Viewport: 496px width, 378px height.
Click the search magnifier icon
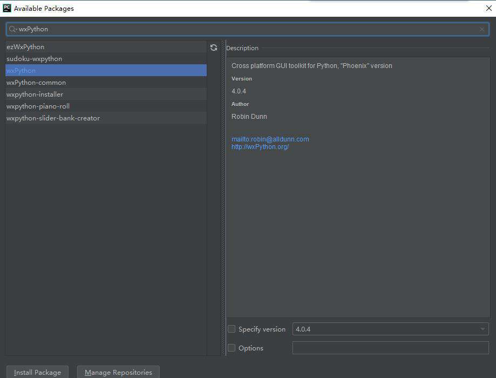[x=12, y=29]
